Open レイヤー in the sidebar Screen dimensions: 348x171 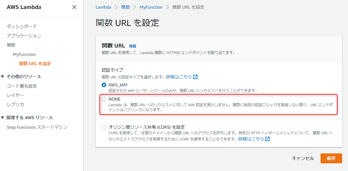pyautogui.click(x=15, y=95)
